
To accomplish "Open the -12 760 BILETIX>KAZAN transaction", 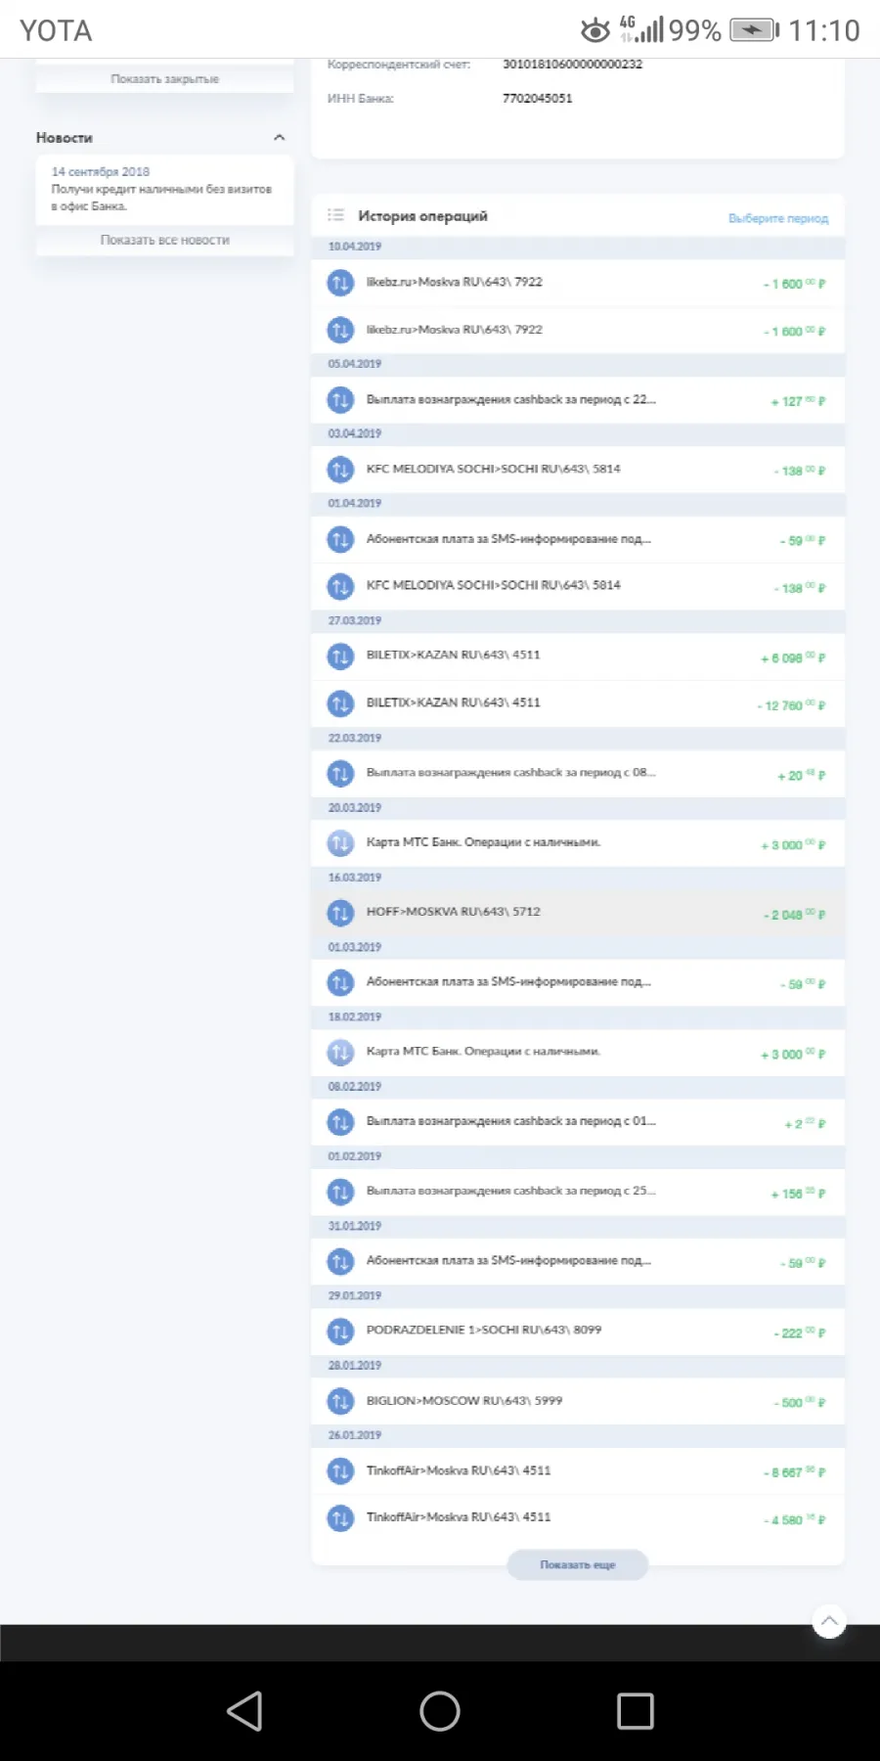I will [x=578, y=703].
